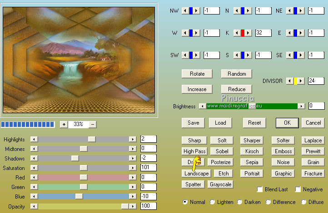This screenshot has width=328, height=213.
Task: Click the Random button
Action: [x=237, y=74]
